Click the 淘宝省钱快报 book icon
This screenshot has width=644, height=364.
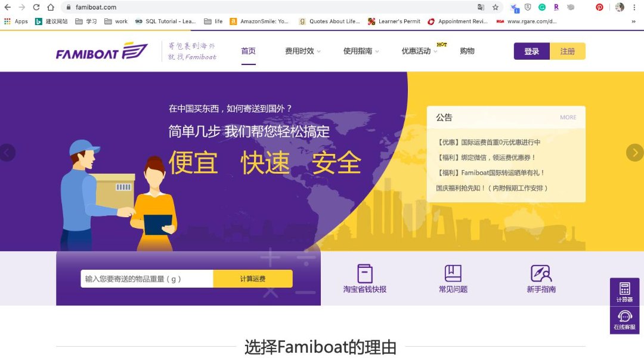[365, 274]
